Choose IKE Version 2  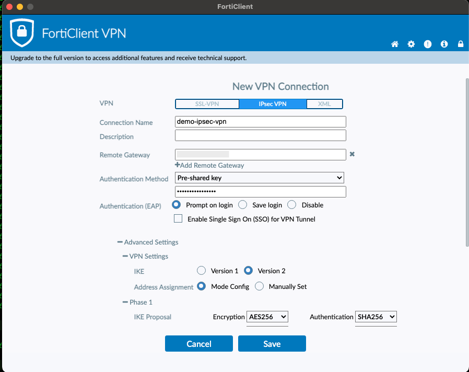248,271
